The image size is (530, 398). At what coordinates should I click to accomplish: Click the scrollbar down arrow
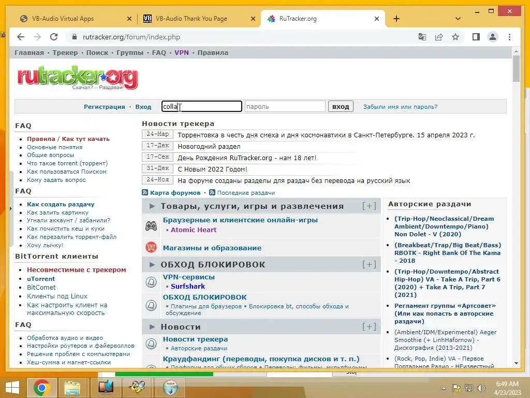[x=516, y=363]
